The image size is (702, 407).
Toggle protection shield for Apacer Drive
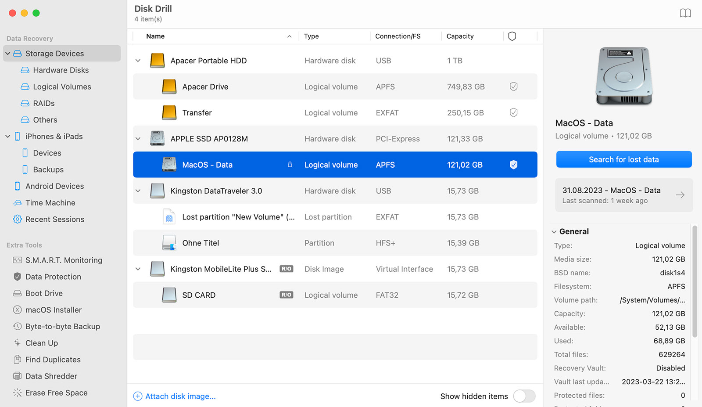pos(513,86)
